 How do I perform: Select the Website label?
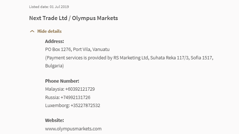pyautogui.click(x=54, y=121)
